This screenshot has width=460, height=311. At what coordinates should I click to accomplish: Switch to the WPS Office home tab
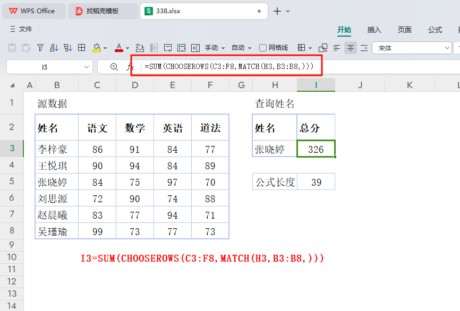(x=34, y=11)
